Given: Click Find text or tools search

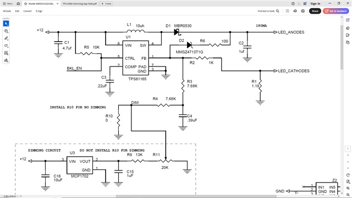Looking at the screenshot, I should (268, 11).
